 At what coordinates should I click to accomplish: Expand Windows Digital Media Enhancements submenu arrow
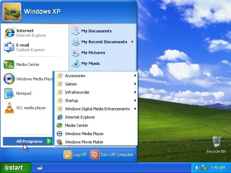pos(135,109)
